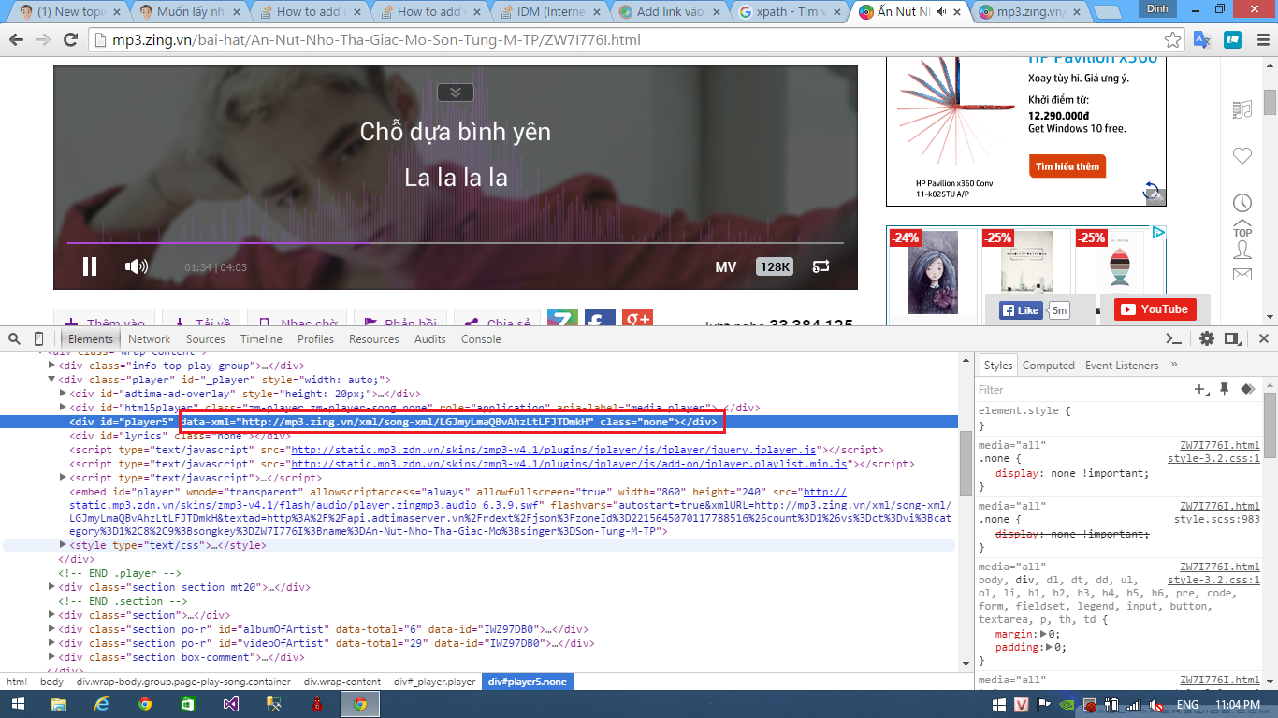Viewport: 1278px width, 718px height.
Task: Open the DevTools Console tab
Action: click(481, 339)
